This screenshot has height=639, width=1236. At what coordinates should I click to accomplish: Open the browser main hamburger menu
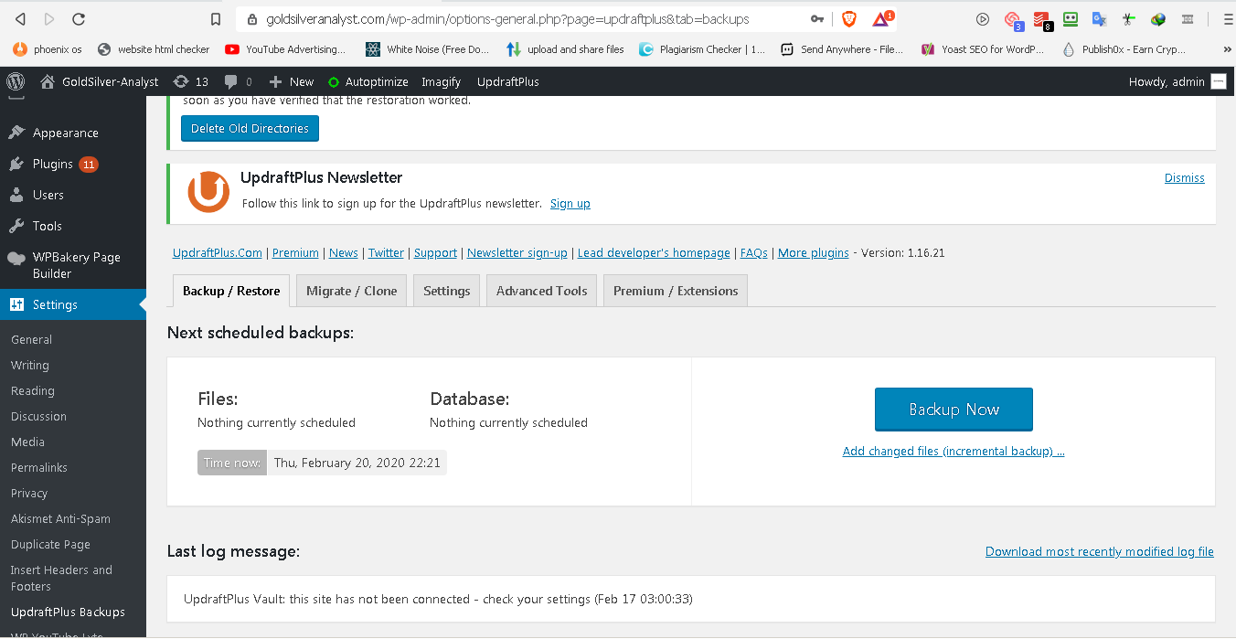click(1226, 18)
